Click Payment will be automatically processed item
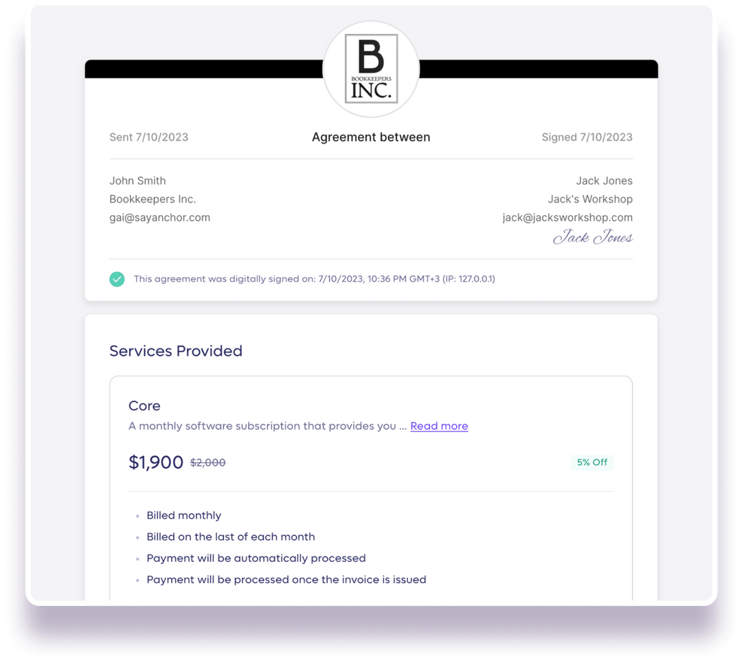The width and height of the screenshot is (742, 663). click(x=256, y=559)
